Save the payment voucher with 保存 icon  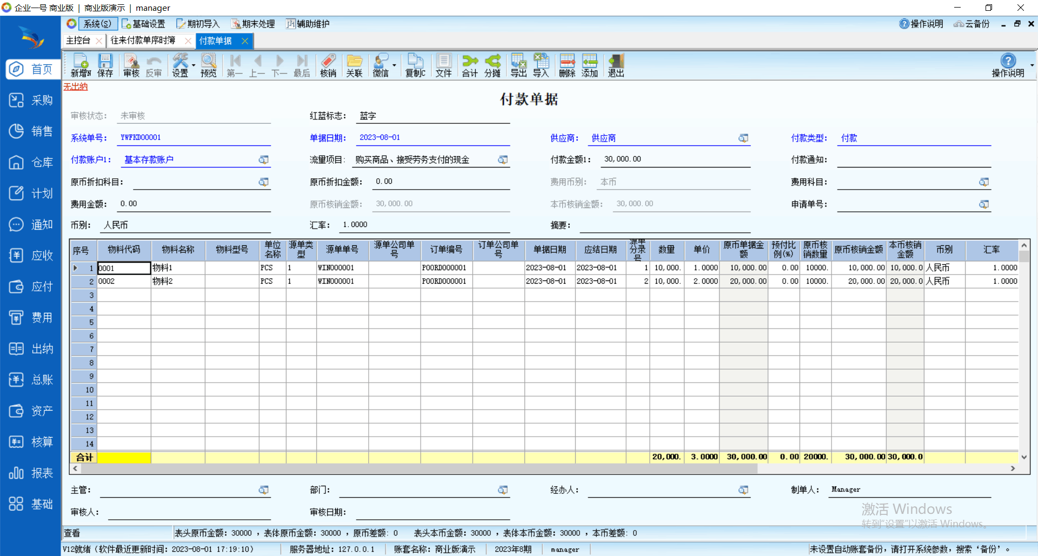(105, 65)
